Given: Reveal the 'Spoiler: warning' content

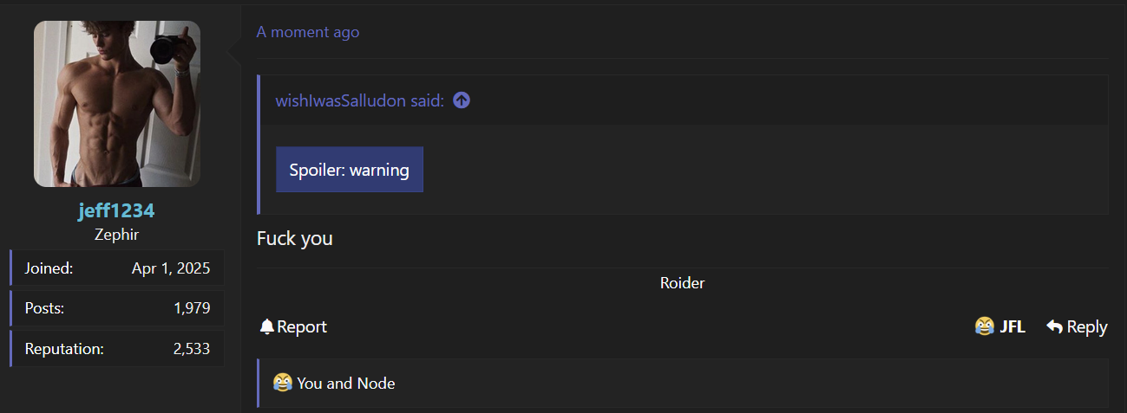Looking at the screenshot, I should pyautogui.click(x=350, y=170).
